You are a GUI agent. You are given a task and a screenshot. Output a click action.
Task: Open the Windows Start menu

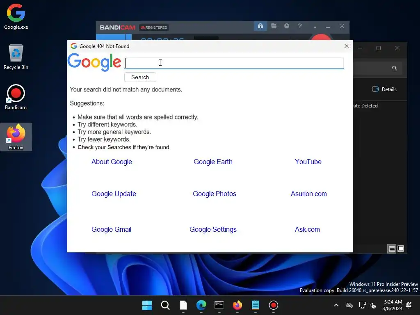pyautogui.click(x=147, y=305)
